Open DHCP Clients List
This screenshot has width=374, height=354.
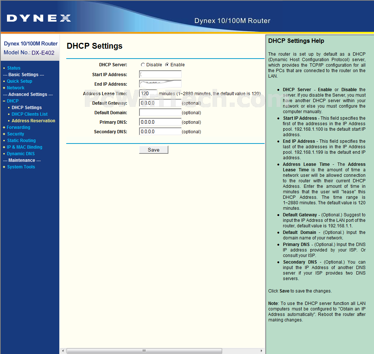tap(30, 114)
